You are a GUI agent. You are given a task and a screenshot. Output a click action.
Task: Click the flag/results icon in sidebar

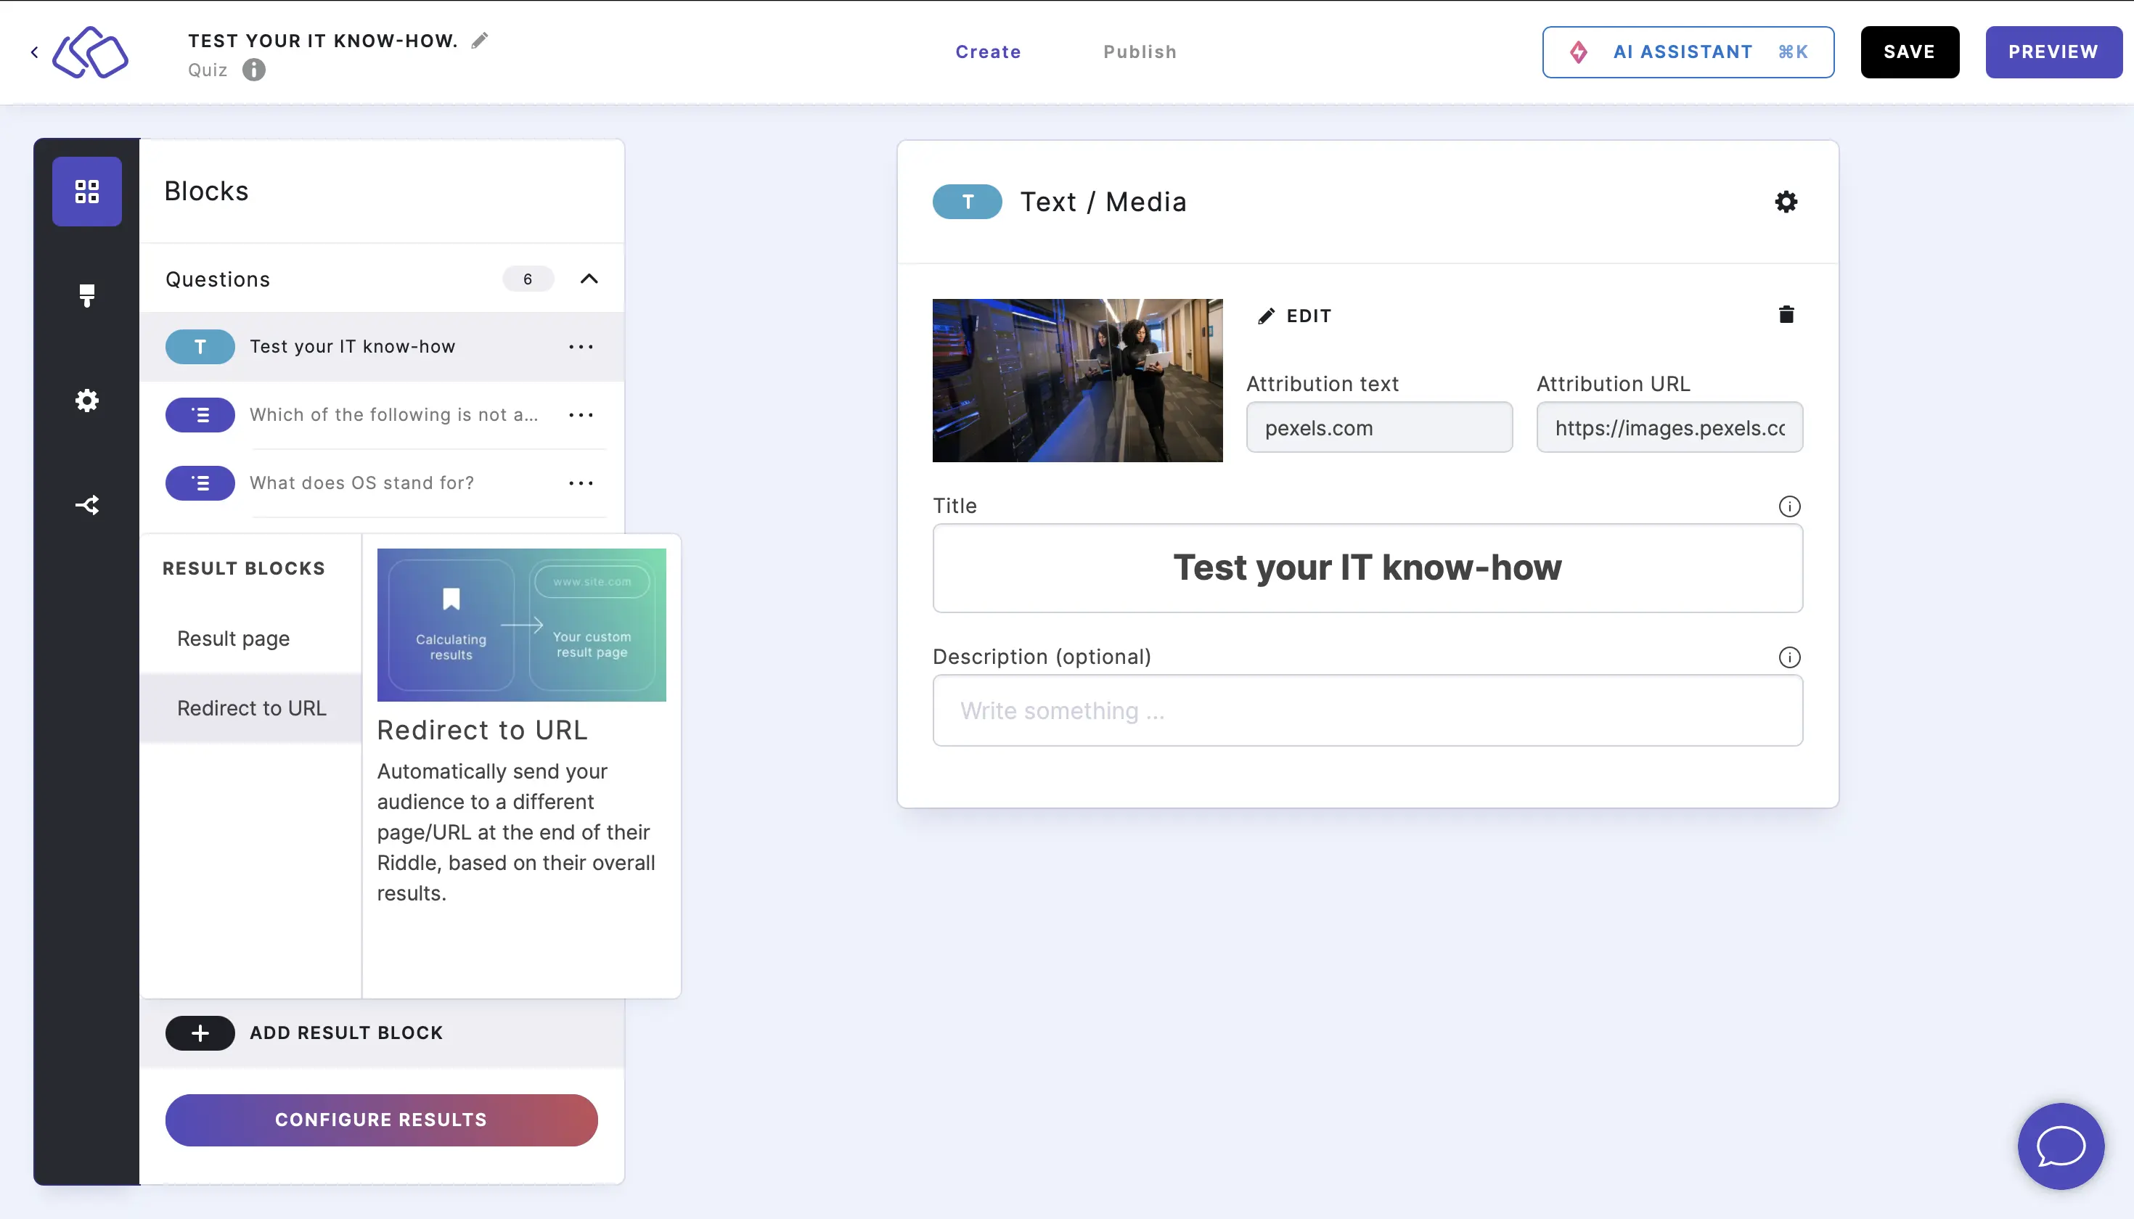[86, 295]
